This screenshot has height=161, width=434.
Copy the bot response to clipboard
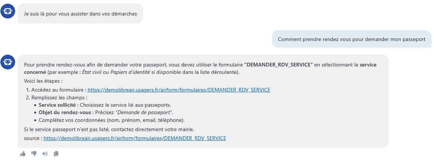[56, 154]
